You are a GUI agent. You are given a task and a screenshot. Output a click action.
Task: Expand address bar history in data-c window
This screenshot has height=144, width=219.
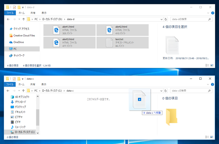coord(161,91)
